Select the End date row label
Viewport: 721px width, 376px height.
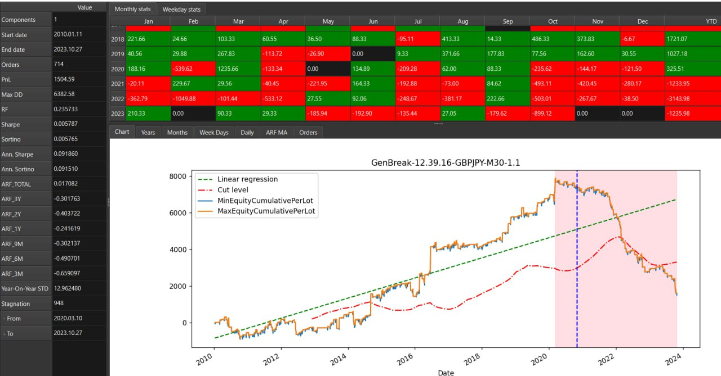pos(26,49)
